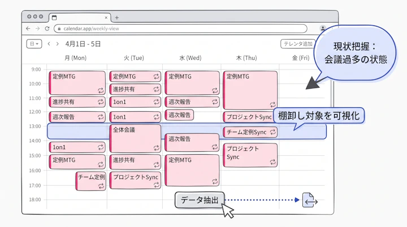Click repeat icon on Thursday's 定例MTG
Screen dimensions: 407x227
[272, 104]
